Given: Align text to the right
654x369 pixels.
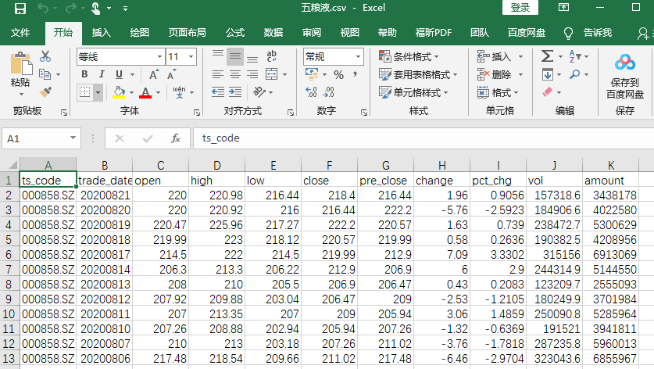Looking at the screenshot, I should pyautogui.click(x=252, y=74).
